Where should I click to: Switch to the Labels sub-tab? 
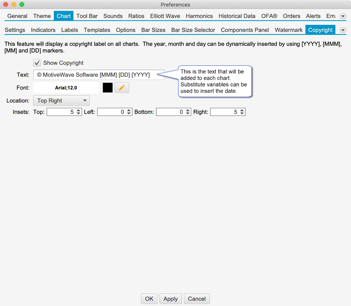point(70,30)
